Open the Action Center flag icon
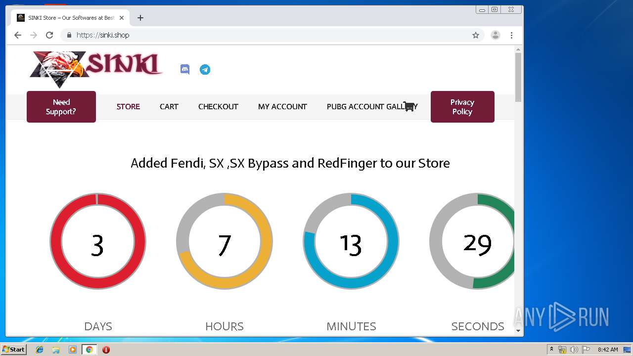633x356 pixels. click(x=586, y=350)
